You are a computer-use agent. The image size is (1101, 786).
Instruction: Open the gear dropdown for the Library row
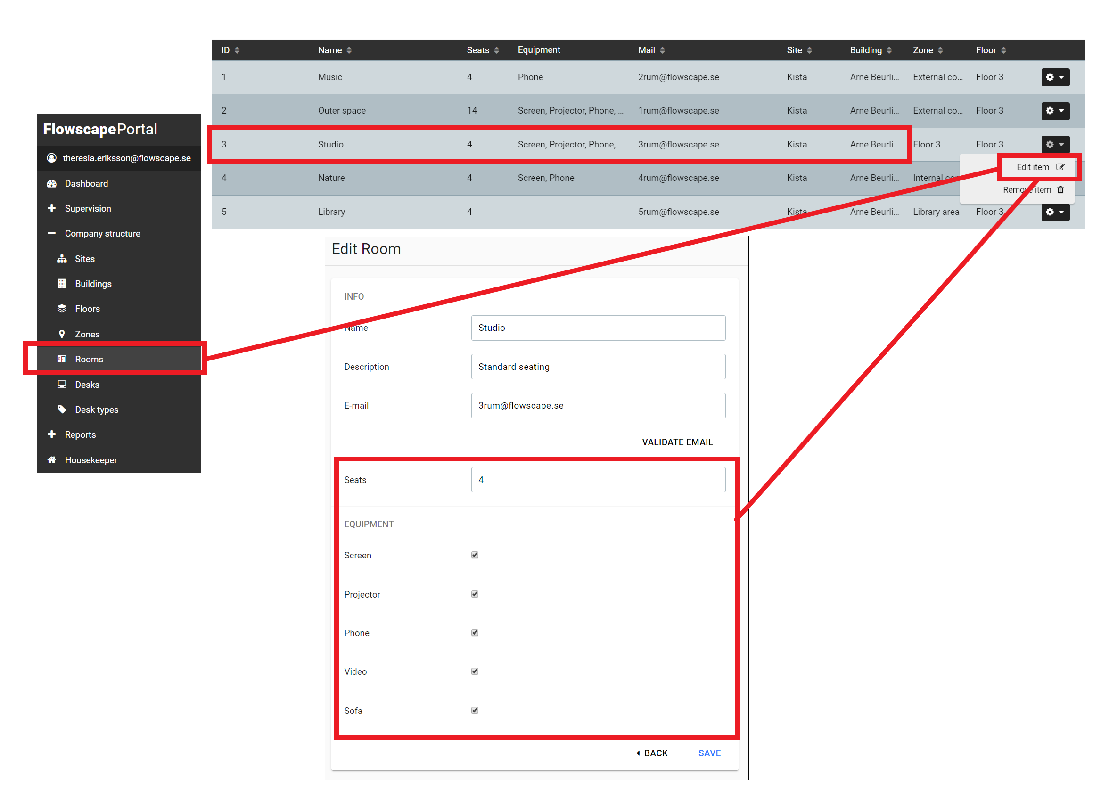click(x=1055, y=212)
